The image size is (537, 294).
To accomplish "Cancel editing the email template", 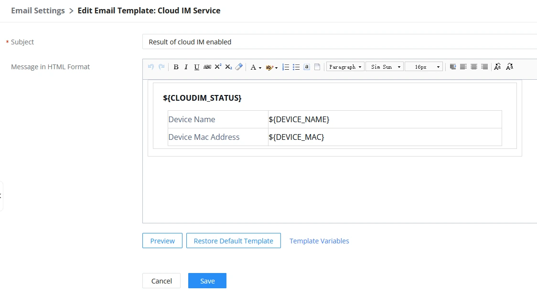I will 161,281.
